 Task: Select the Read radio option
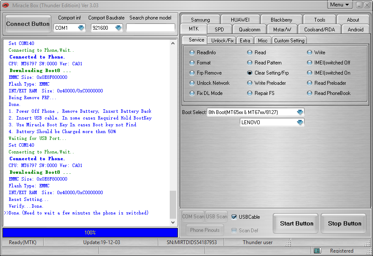[x=250, y=53]
